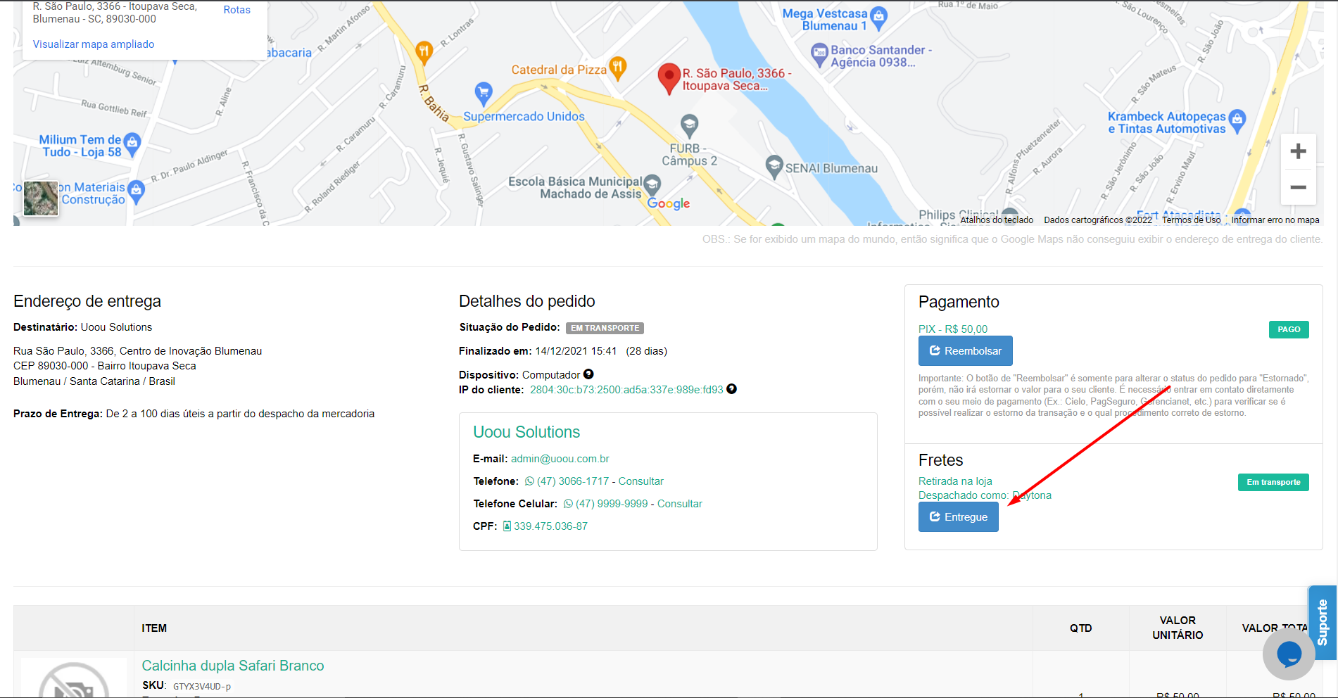The height and width of the screenshot is (698, 1338).
Task: Click the WhatsApp icon beside Telefone number
Action: tap(530, 481)
